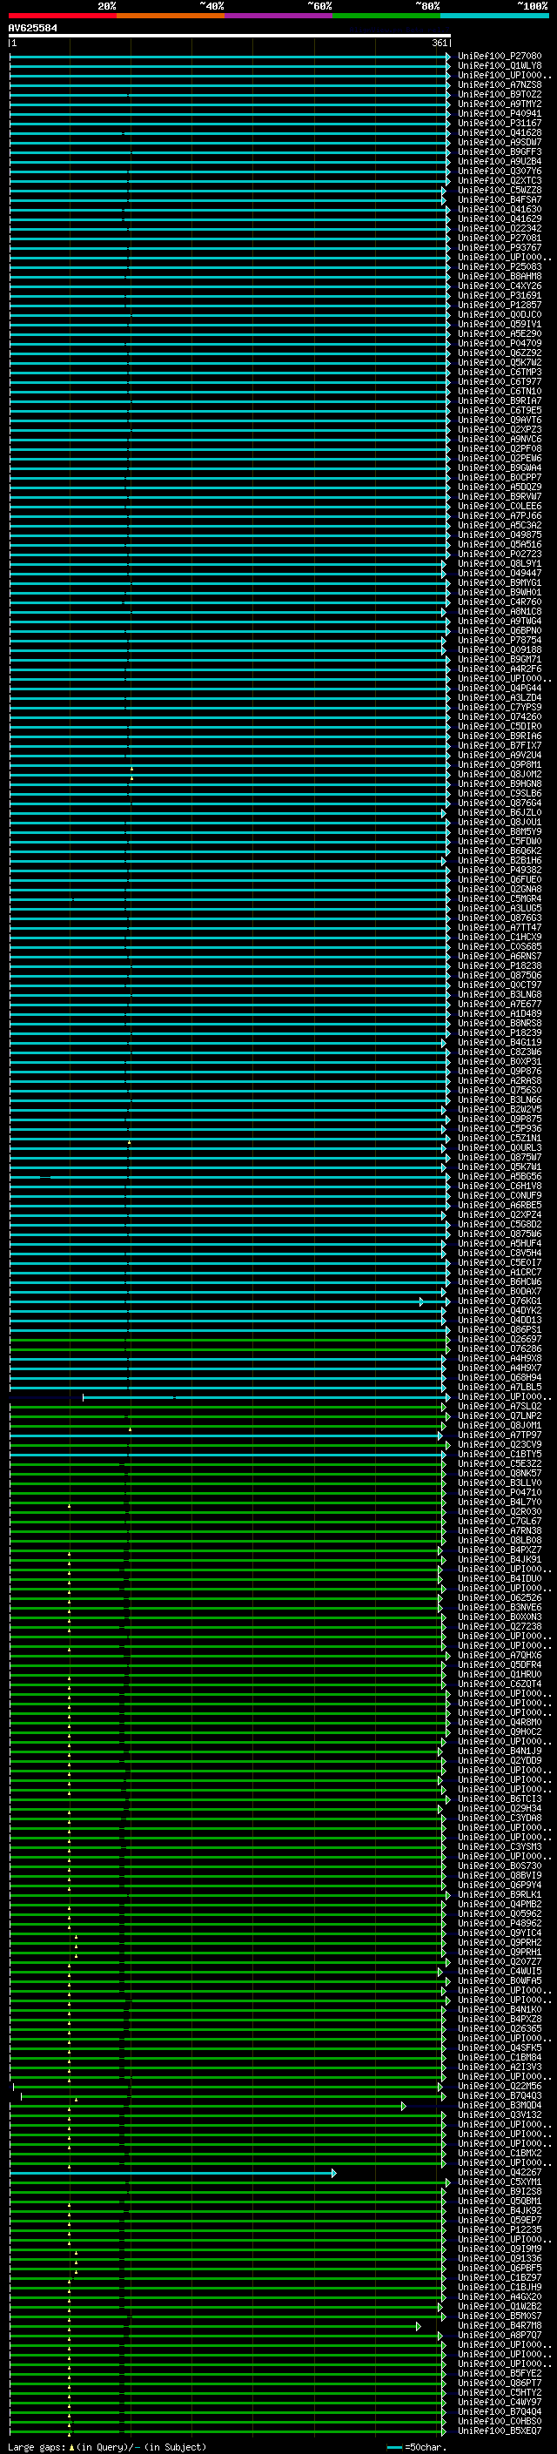Select the UniRef100_B0DAX7 row label
Screen dimensions: 557x2454
(x=499, y=1291)
